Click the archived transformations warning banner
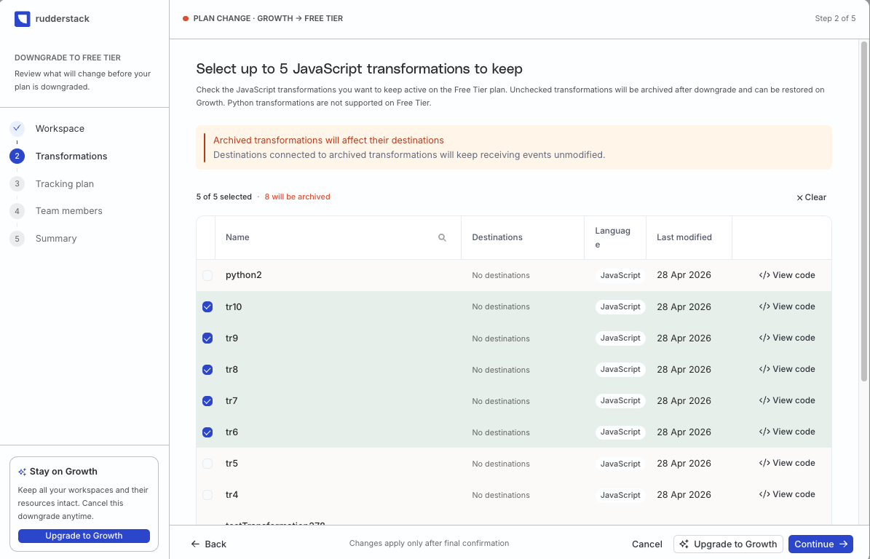 coord(514,148)
